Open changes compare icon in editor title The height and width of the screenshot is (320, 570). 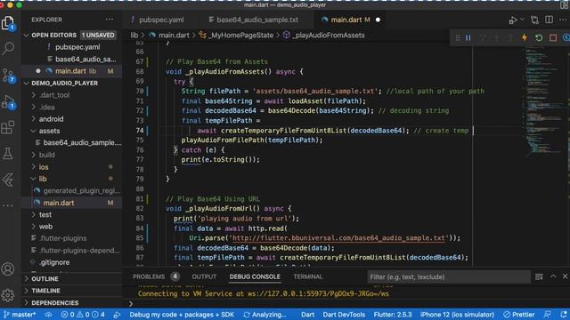coord(534,20)
